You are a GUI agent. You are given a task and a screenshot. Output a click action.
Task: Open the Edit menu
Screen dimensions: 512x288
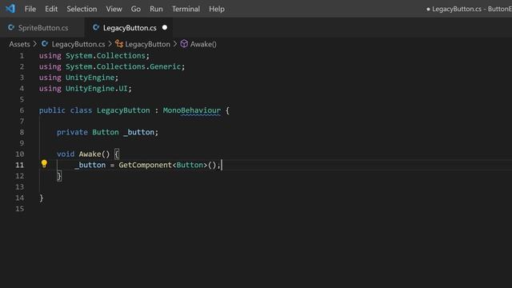[x=51, y=9]
